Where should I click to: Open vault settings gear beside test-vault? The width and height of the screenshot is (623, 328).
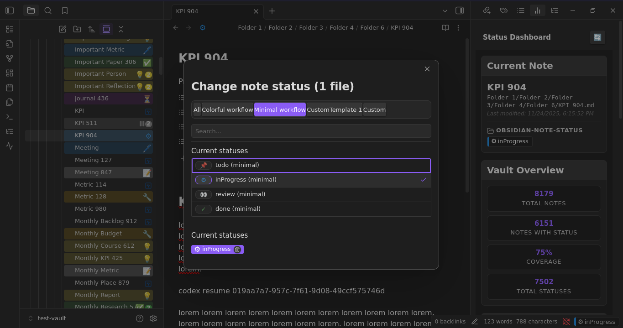point(153,318)
